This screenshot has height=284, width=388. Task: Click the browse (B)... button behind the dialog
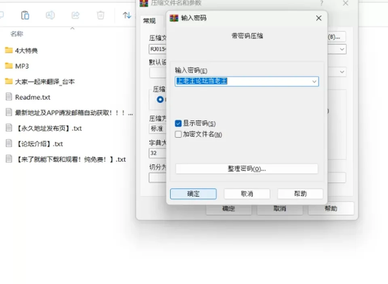coord(336,37)
